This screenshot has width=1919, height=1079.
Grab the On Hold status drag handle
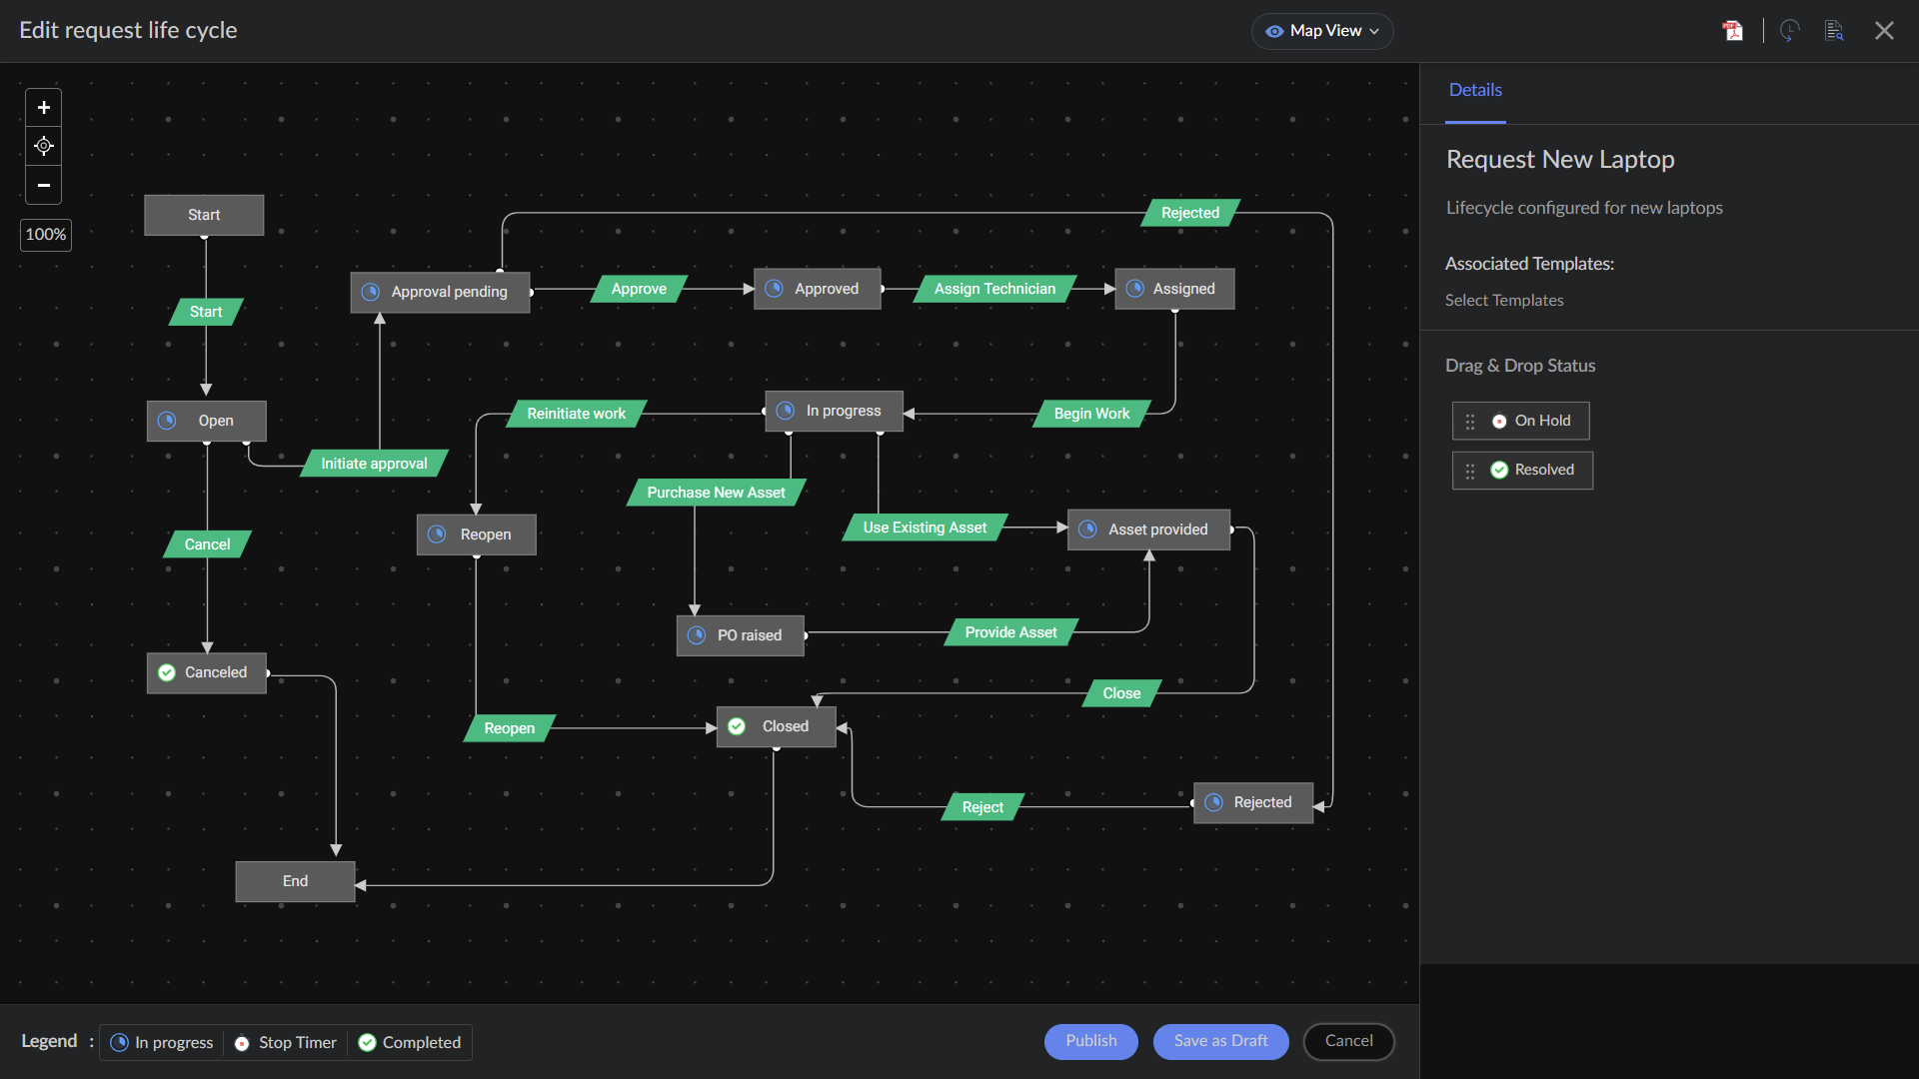click(x=1470, y=421)
